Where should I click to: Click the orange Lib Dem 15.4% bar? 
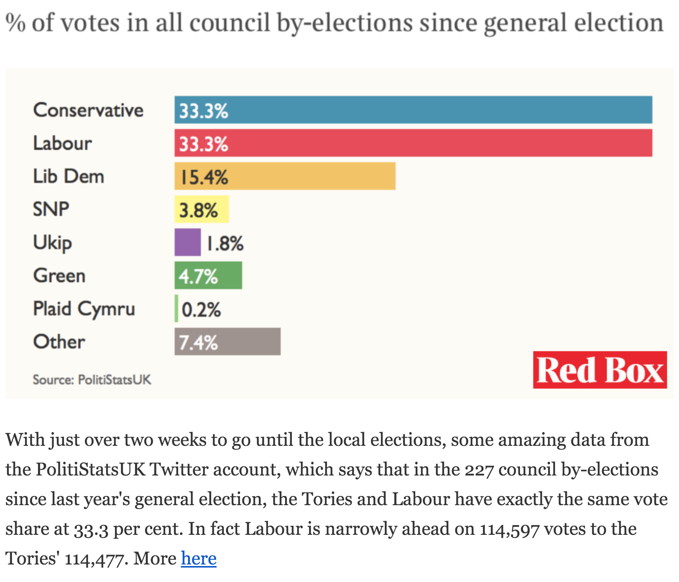pyautogui.click(x=285, y=176)
